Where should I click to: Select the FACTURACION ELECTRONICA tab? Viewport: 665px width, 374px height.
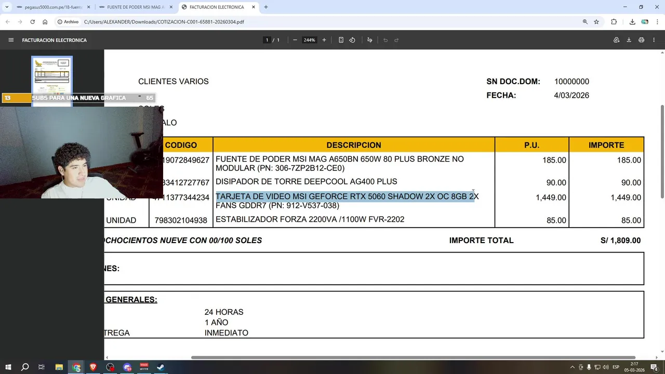[x=217, y=7]
